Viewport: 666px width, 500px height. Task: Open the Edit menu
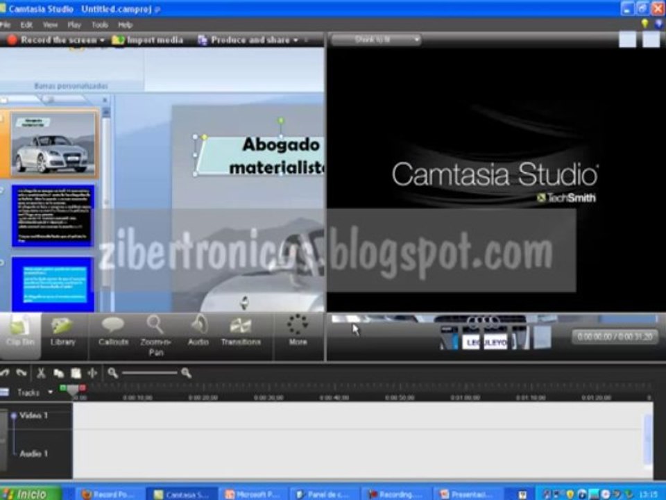point(26,25)
